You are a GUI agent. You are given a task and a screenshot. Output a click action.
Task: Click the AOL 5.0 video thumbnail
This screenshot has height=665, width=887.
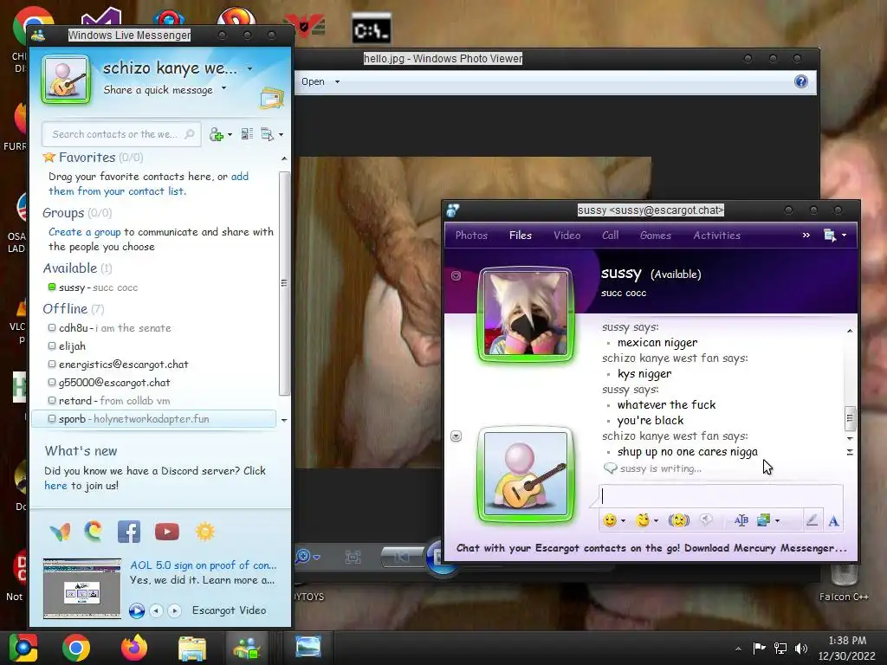point(82,589)
